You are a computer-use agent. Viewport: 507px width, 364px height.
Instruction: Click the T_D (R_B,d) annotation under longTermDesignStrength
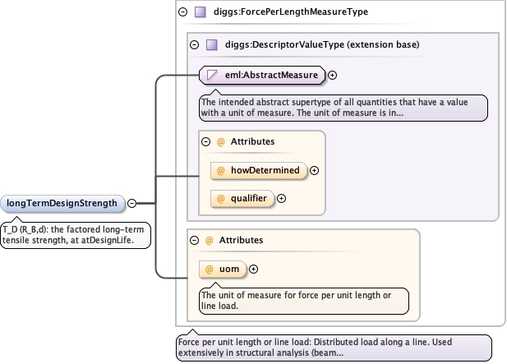click(x=76, y=235)
